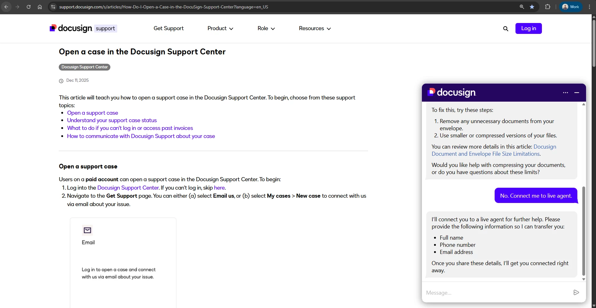The width and height of the screenshot is (596, 308).
Task: Click the clock icon beside Dec 11, 2025
Action: point(61,81)
